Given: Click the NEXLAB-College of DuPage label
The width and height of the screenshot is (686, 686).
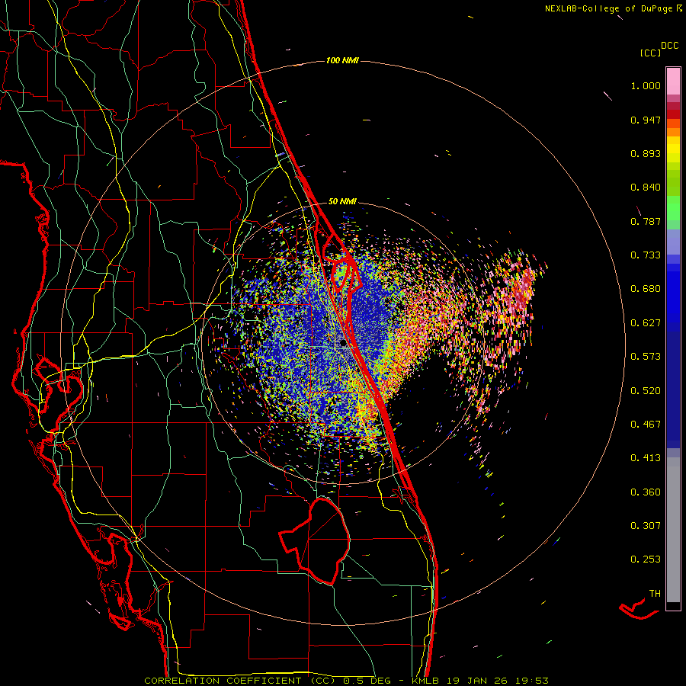Looking at the screenshot, I should [x=608, y=8].
